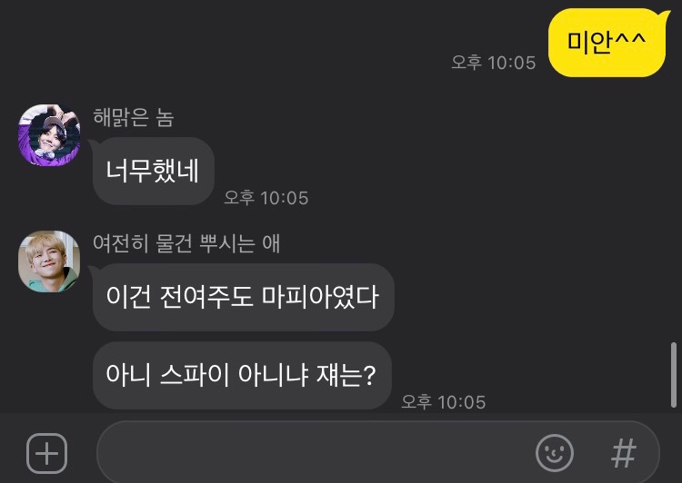Open the plus attachment menu
Screen dimensions: 682x483
tap(46, 453)
